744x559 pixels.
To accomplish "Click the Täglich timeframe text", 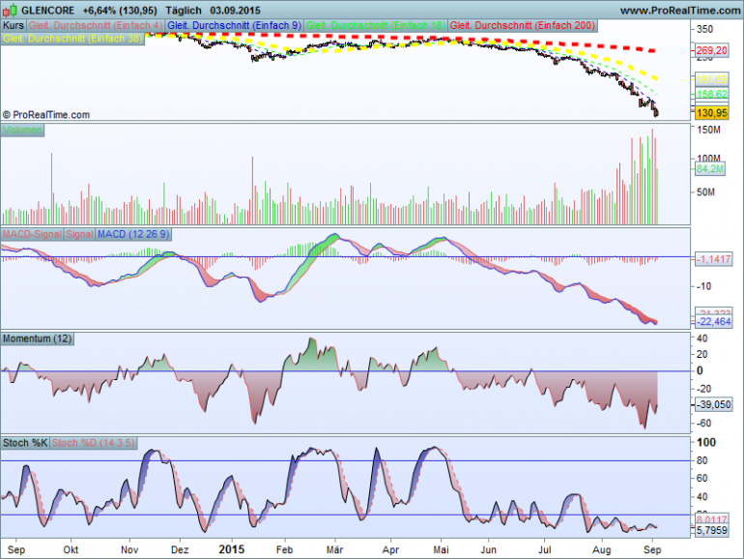I will (x=184, y=10).
